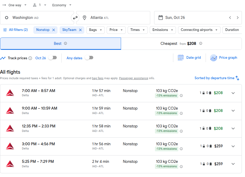245x177 pixels.
Task: Remove the Nonstop filter chip
Action: coord(54,30)
